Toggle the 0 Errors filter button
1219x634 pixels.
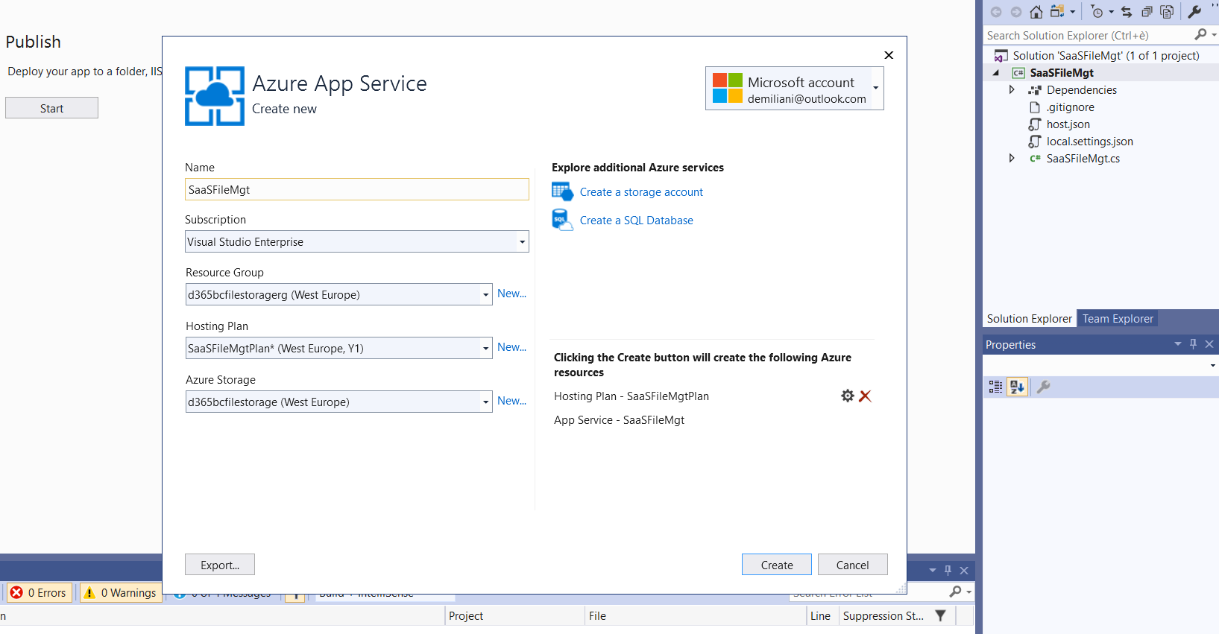(40, 592)
